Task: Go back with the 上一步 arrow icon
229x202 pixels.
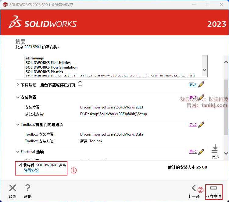Action: click(194, 188)
